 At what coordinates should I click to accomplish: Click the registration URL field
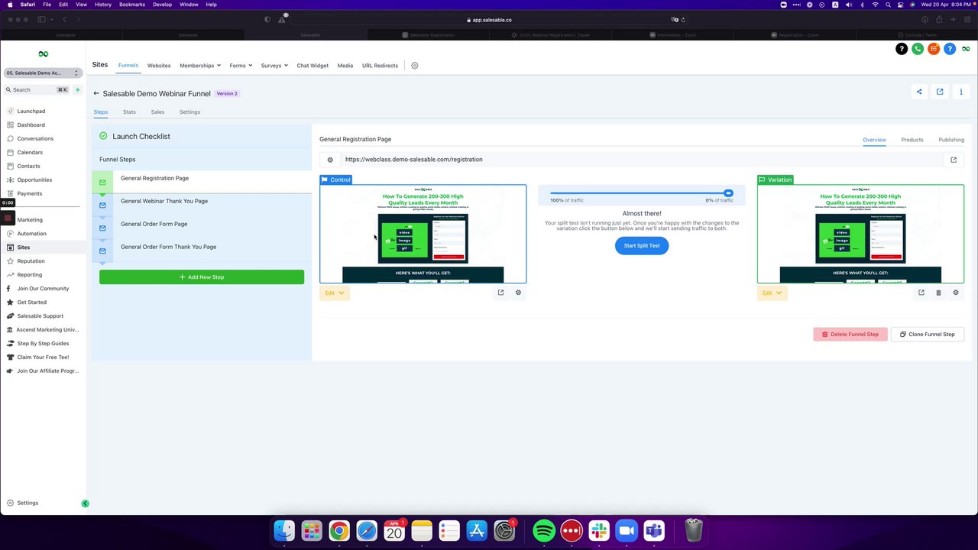click(642, 160)
